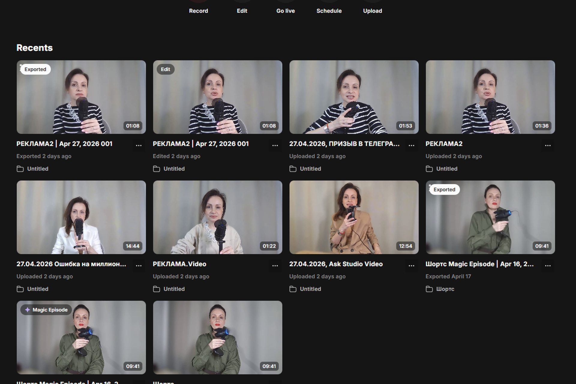Click the folder icon under the 01:36 РЕКЛАМА2 card

tap(429, 169)
